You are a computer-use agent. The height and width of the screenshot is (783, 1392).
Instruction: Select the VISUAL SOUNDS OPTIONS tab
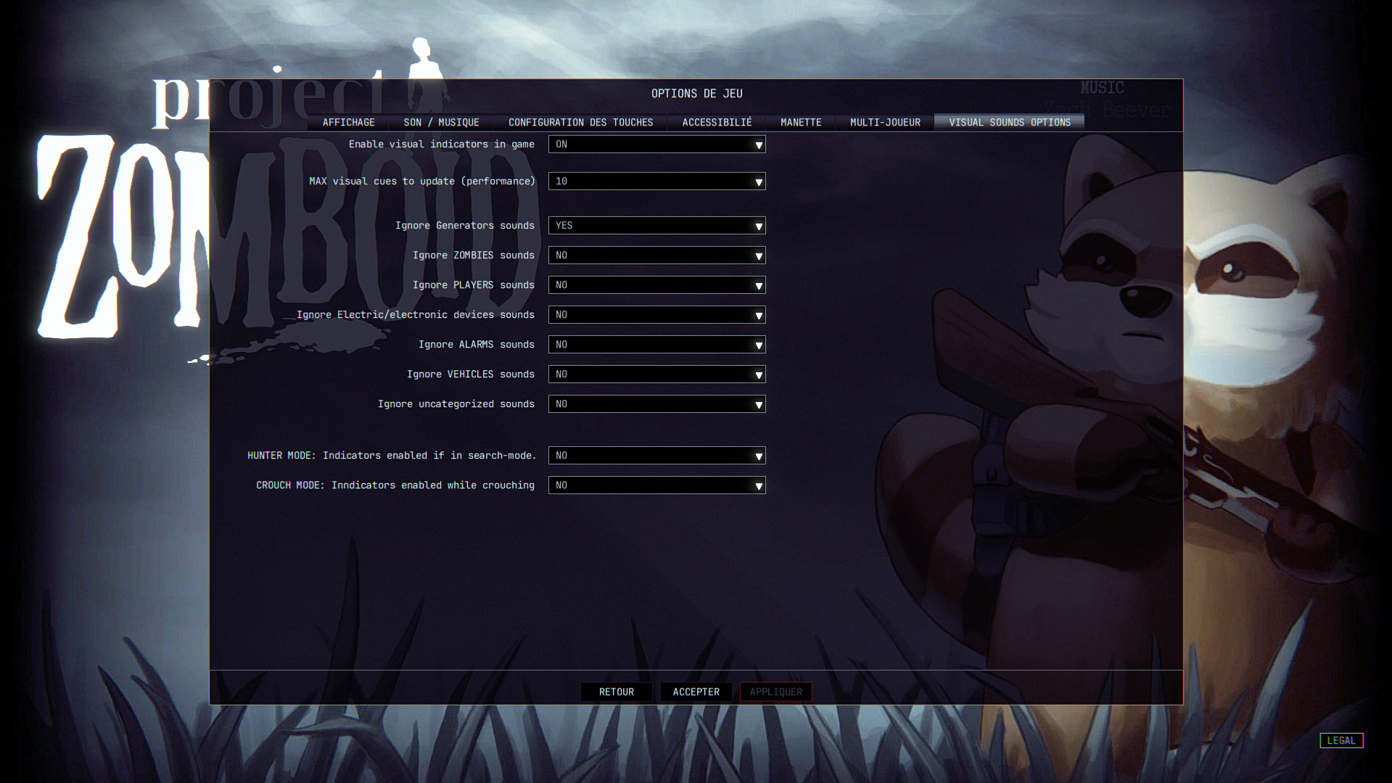point(1010,123)
